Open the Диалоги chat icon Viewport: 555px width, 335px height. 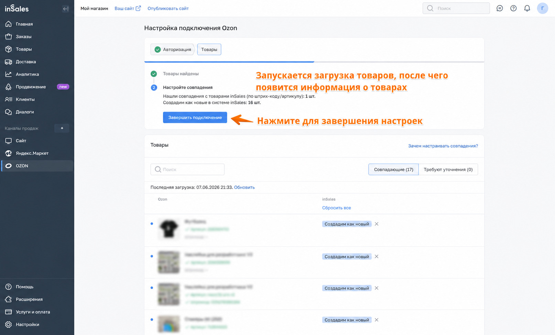click(x=9, y=112)
